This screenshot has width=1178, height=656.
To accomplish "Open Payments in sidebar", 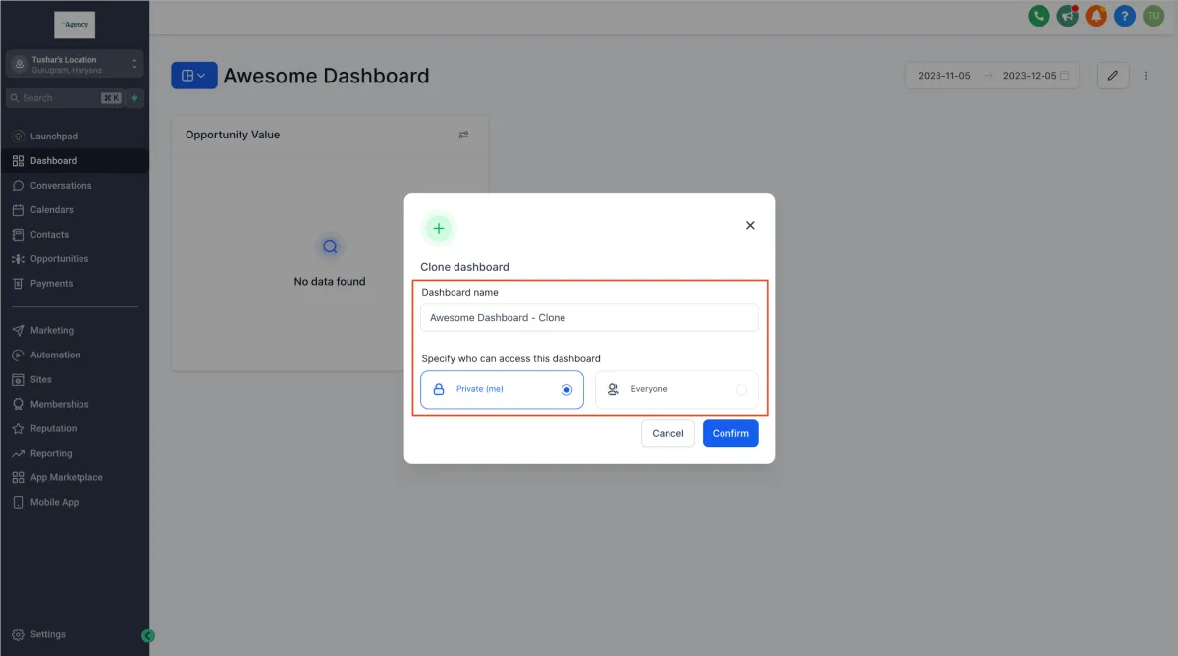I will point(75,284).
